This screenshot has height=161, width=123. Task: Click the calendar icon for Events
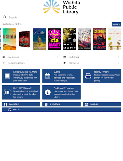pos(48,76)
